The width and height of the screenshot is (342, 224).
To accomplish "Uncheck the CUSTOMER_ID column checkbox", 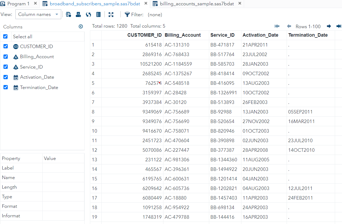I will [x=5, y=47].
